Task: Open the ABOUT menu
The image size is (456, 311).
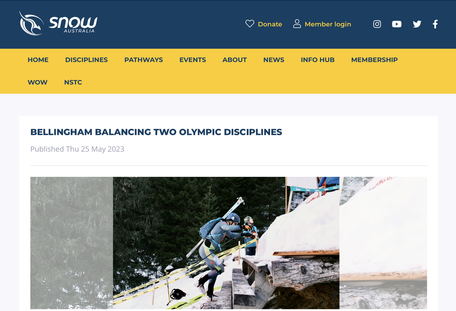Action: (234, 60)
